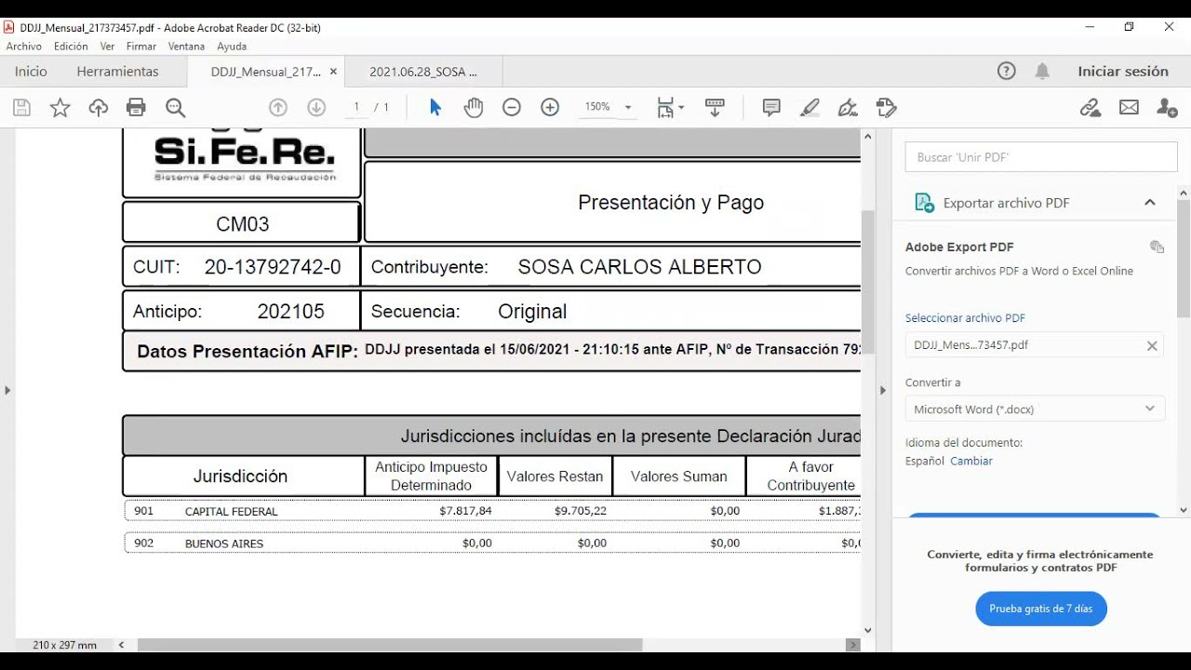Open the help question mark icon
The height and width of the screenshot is (670, 1191).
coord(1006,72)
